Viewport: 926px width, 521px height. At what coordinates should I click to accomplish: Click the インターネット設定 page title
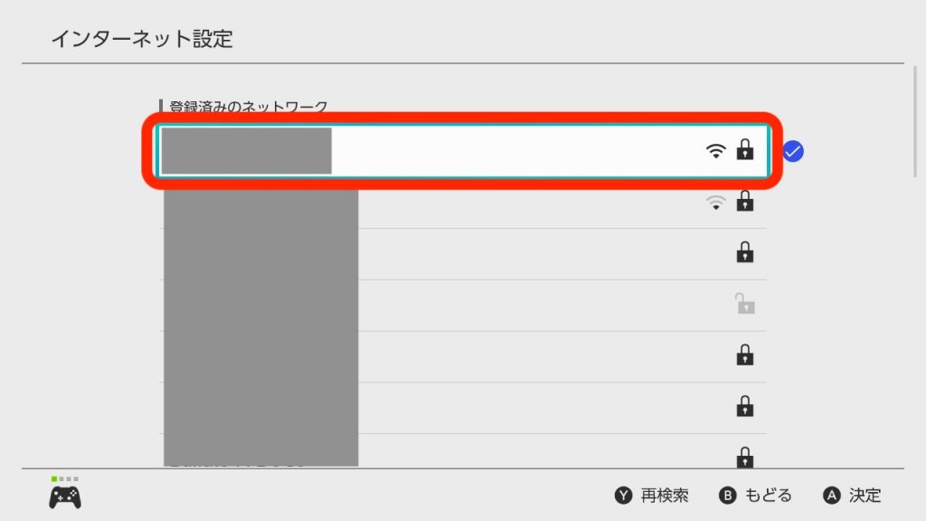tap(142, 39)
